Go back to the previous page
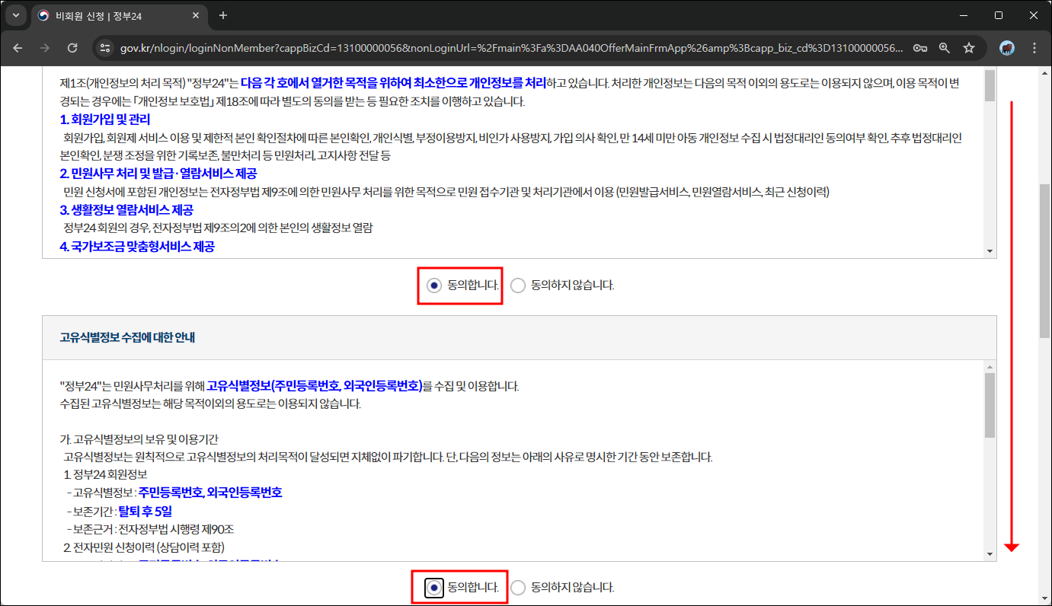The image size is (1052, 606). coord(18,47)
